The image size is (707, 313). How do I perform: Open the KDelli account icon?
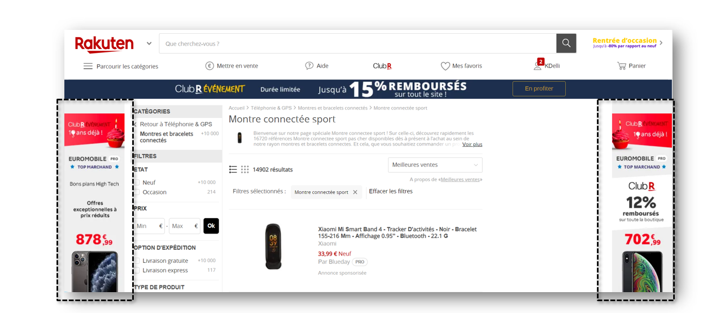coord(538,66)
